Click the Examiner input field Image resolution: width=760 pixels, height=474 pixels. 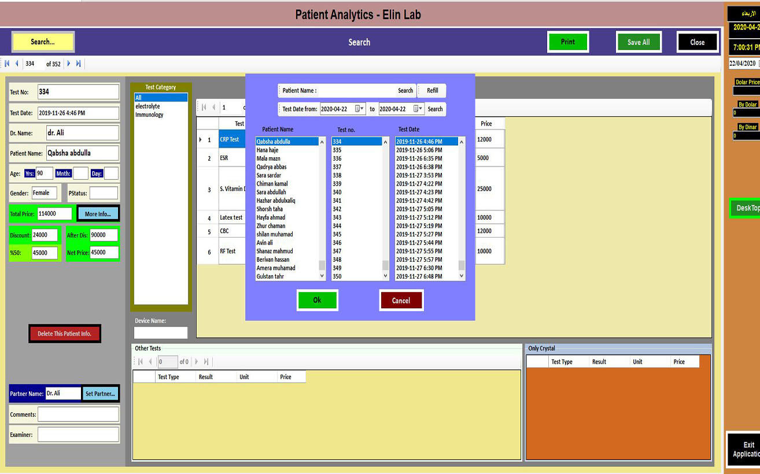tap(78, 434)
